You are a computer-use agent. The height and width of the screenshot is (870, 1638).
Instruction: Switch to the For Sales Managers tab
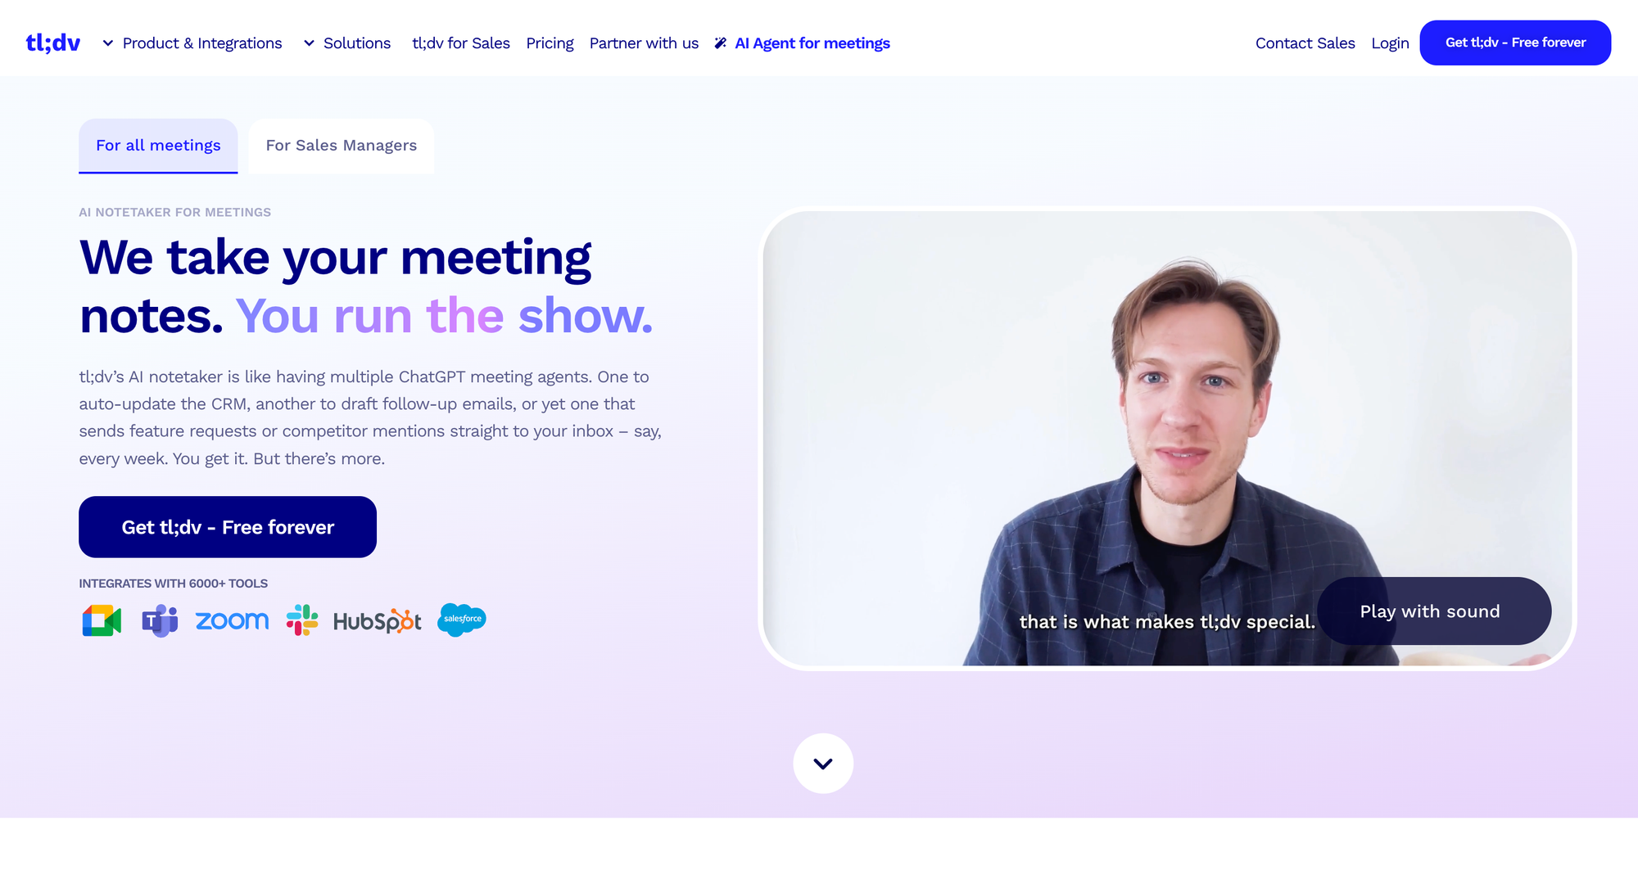pyautogui.click(x=342, y=146)
